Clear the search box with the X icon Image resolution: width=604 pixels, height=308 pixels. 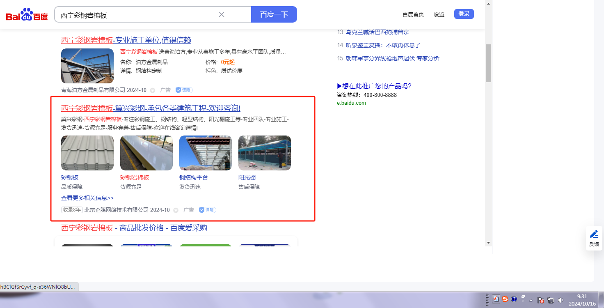pyautogui.click(x=222, y=14)
